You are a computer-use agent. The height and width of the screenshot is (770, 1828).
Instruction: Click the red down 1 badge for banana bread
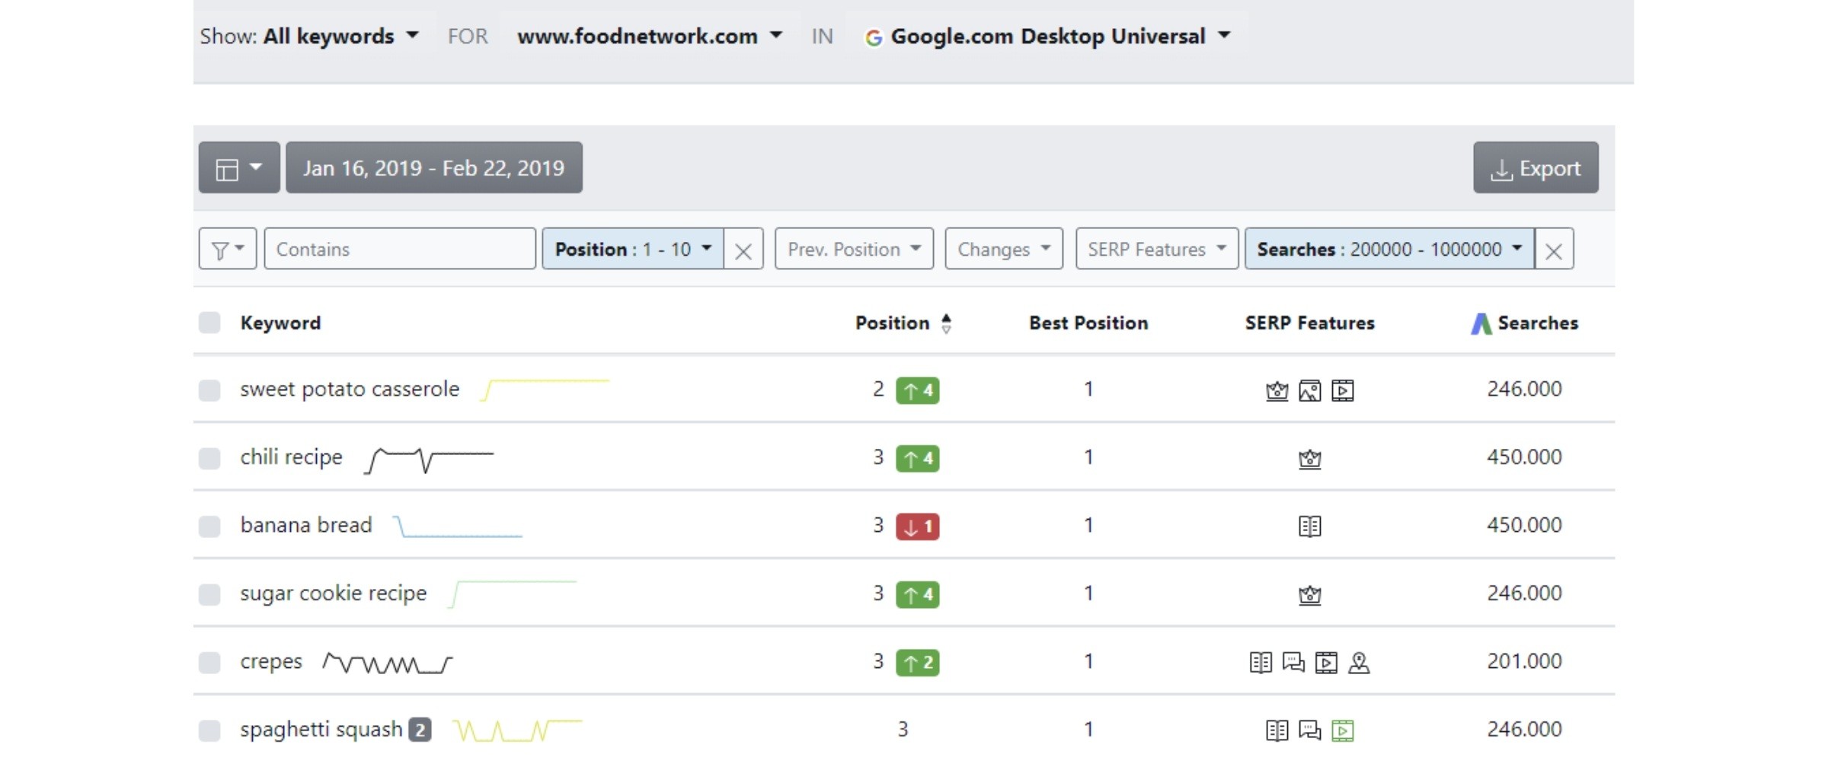[917, 527]
